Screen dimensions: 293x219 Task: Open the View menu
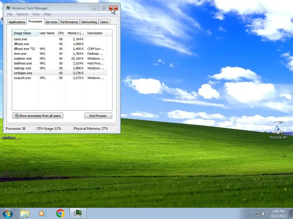pos(36,14)
